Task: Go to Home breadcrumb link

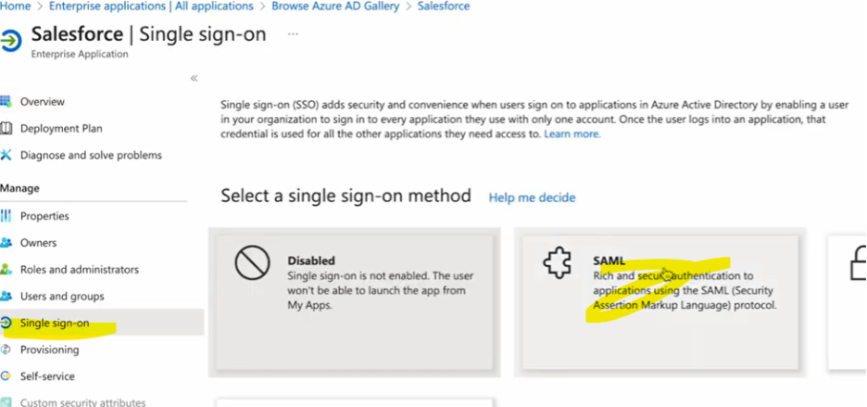Action: pos(15,6)
